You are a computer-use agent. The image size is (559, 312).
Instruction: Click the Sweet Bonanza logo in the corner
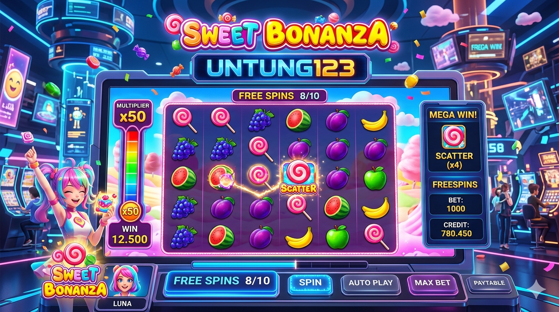[75, 274]
